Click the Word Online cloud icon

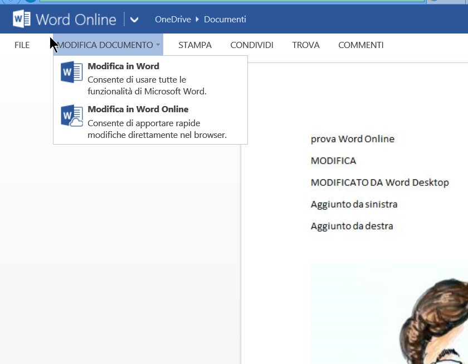tap(72, 116)
